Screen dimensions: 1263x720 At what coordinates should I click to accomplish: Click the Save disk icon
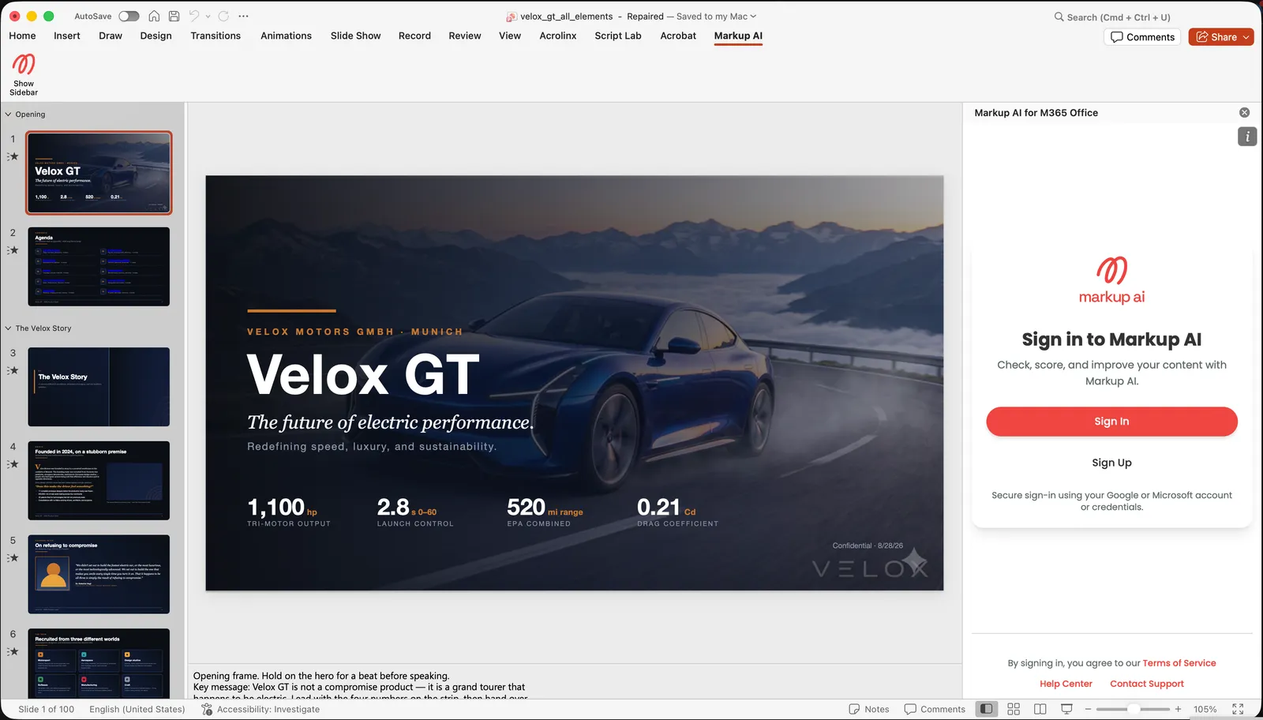[174, 16]
